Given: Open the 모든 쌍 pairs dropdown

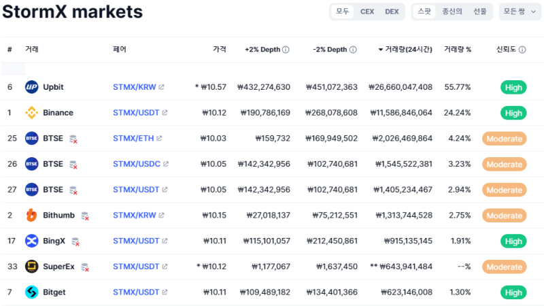Looking at the screenshot, I should [x=520, y=12].
